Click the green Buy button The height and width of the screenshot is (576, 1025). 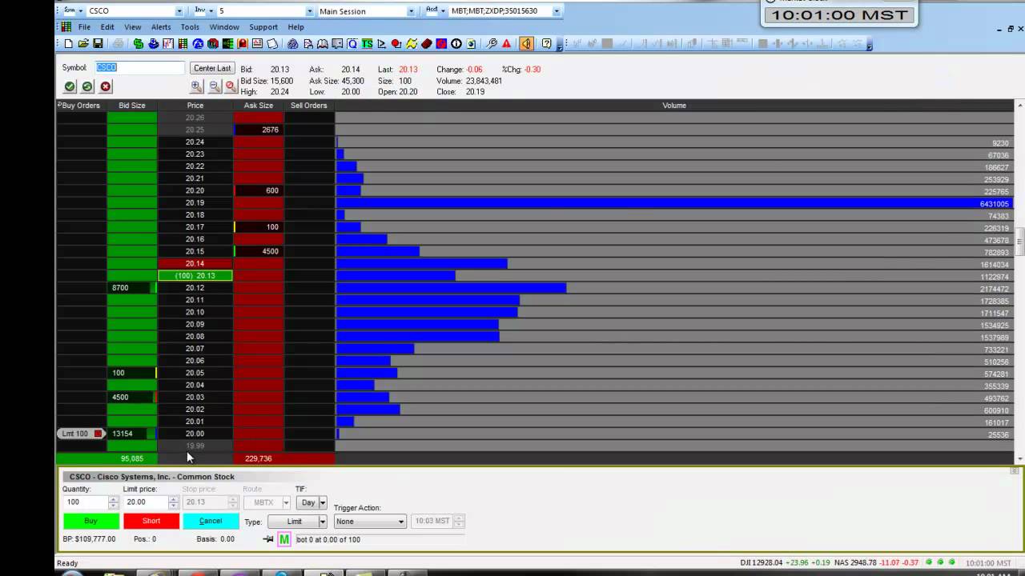pyautogui.click(x=90, y=521)
